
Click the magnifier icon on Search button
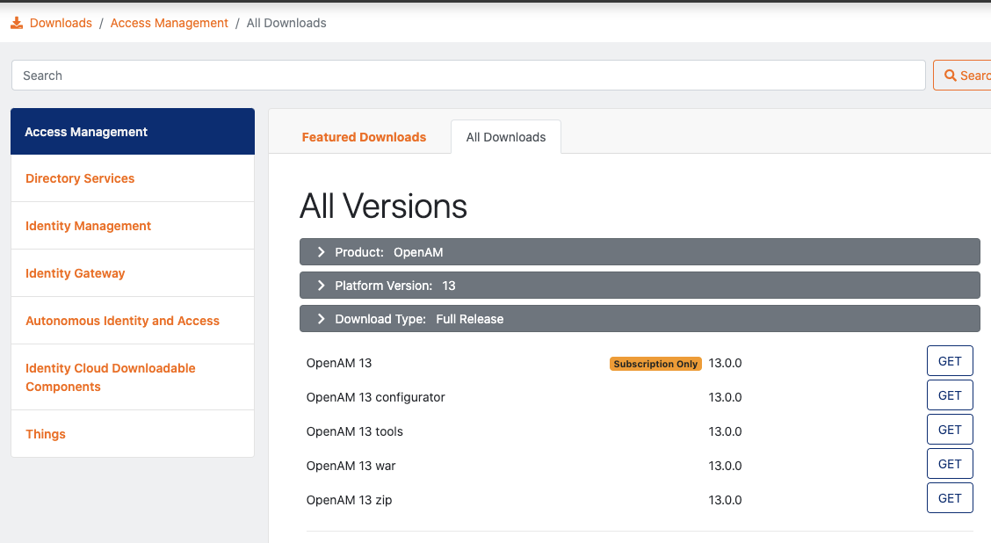coord(950,76)
